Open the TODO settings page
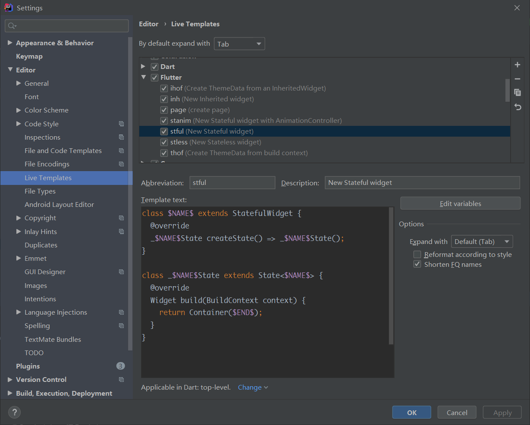 [x=34, y=353]
